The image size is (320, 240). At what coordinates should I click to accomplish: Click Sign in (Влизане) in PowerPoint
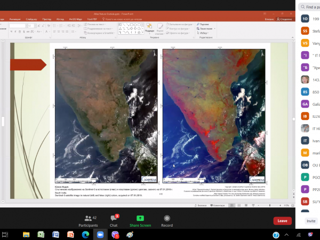point(269,19)
